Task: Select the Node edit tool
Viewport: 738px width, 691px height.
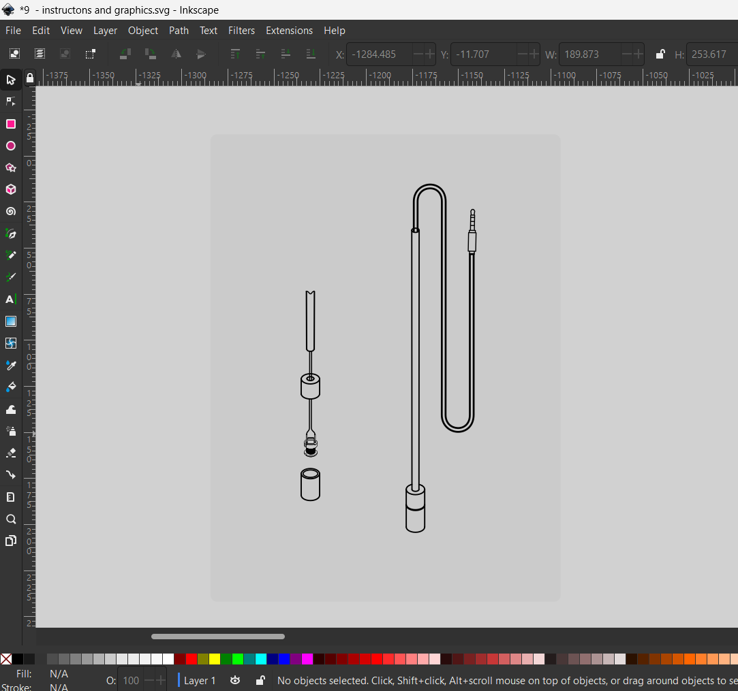Action: click(x=11, y=102)
